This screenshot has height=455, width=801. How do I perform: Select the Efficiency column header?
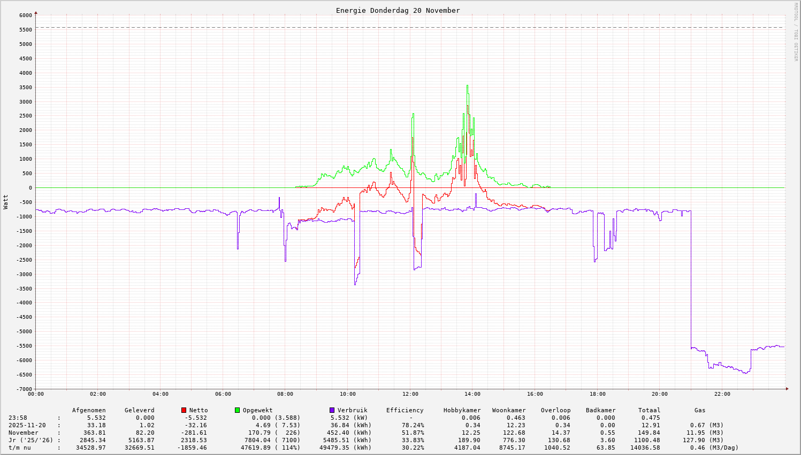(x=405, y=411)
